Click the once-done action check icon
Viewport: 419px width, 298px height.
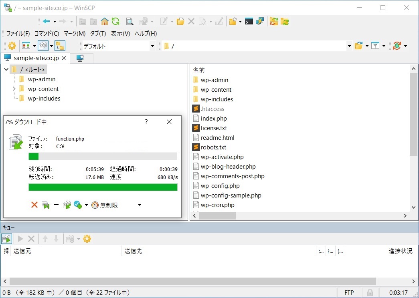77,205
